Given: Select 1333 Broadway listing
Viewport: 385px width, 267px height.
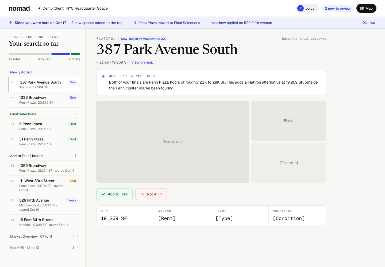Looking at the screenshot, I should (44, 100).
